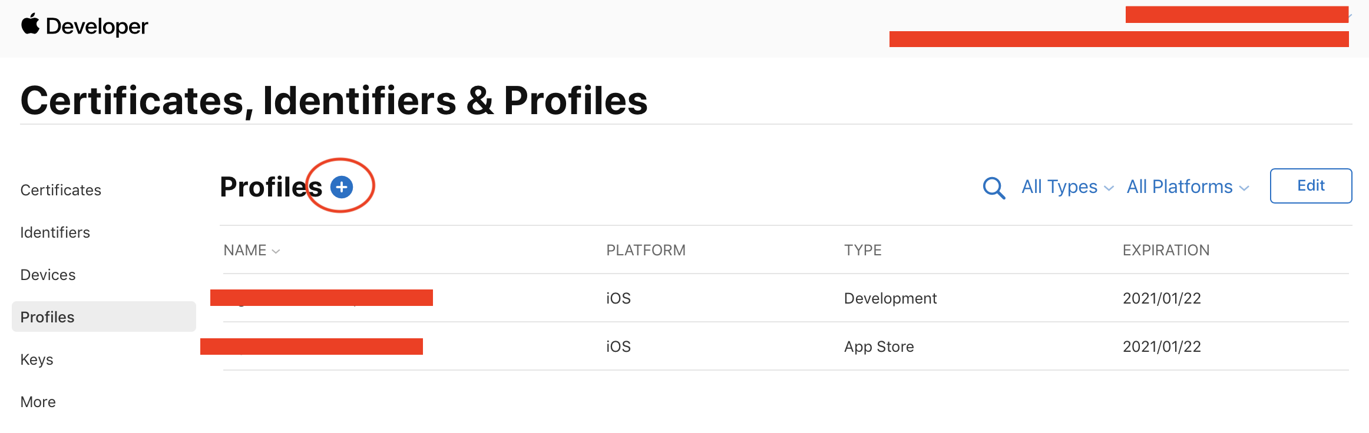Expand the All Types filter dropdown
The image size is (1369, 433).
(x=1067, y=187)
